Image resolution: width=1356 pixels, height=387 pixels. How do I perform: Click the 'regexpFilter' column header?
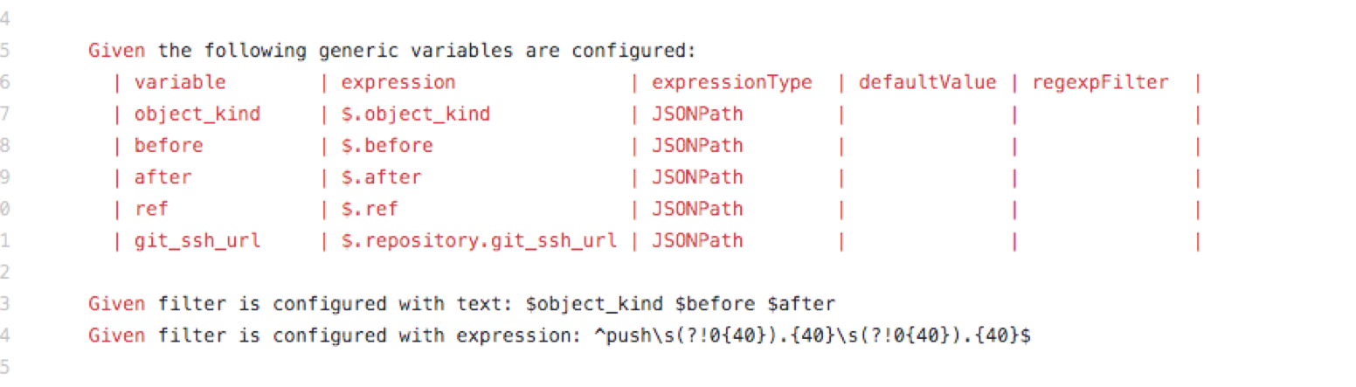tap(1100, 83)
